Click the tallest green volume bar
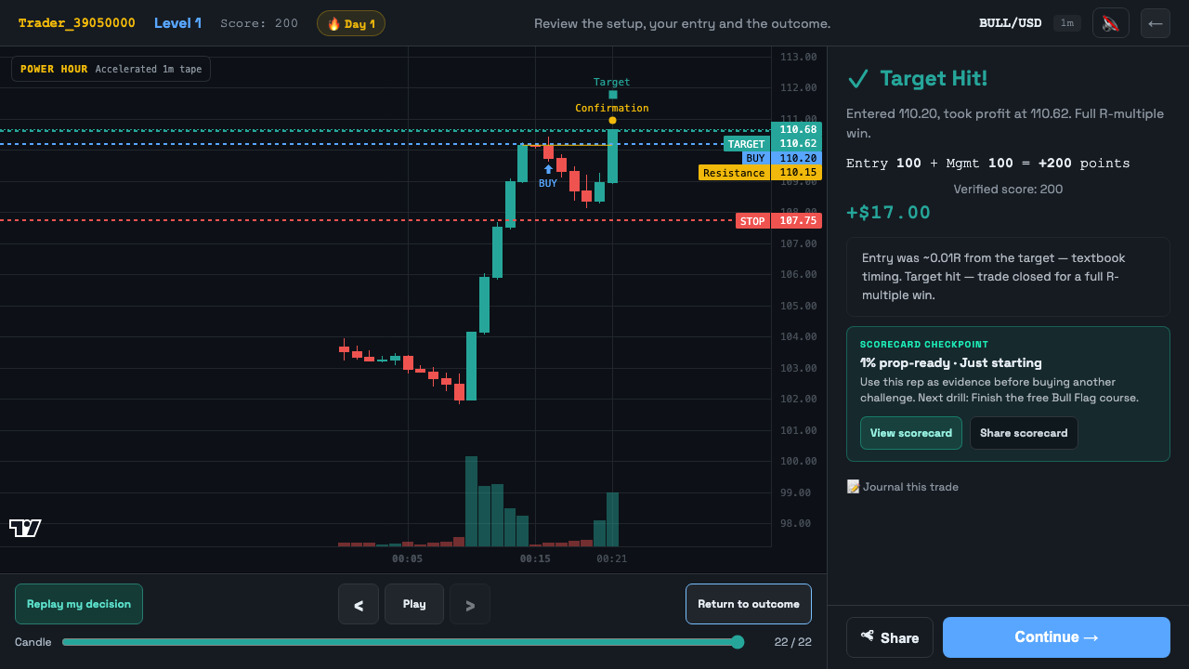The image size is (1189, 669). coord(471,502)
